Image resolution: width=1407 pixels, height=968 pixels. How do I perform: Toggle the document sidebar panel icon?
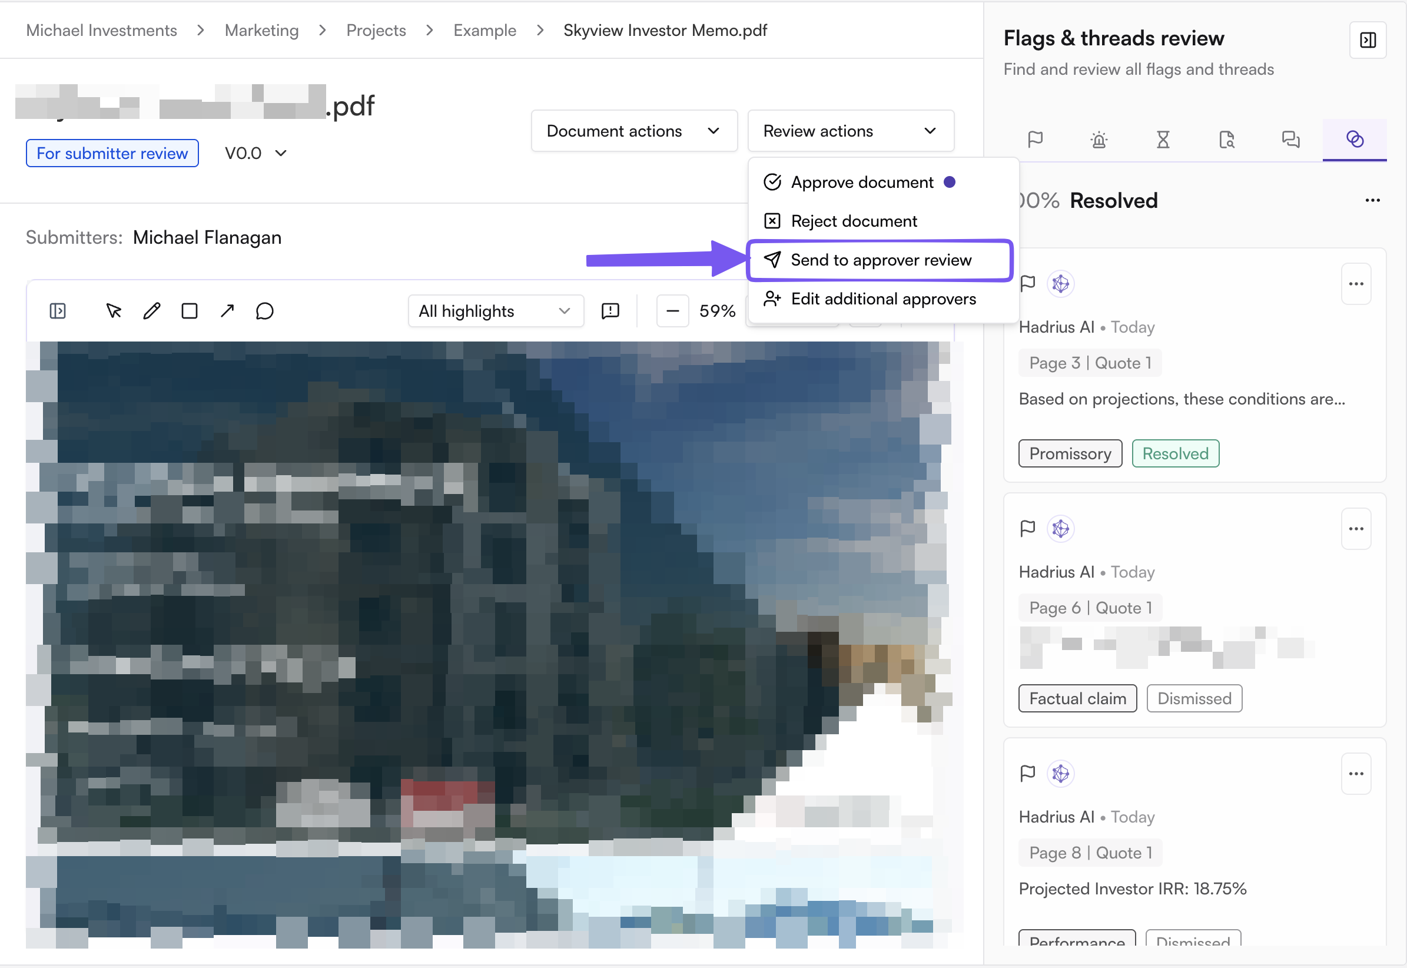[x=58, y=311]
